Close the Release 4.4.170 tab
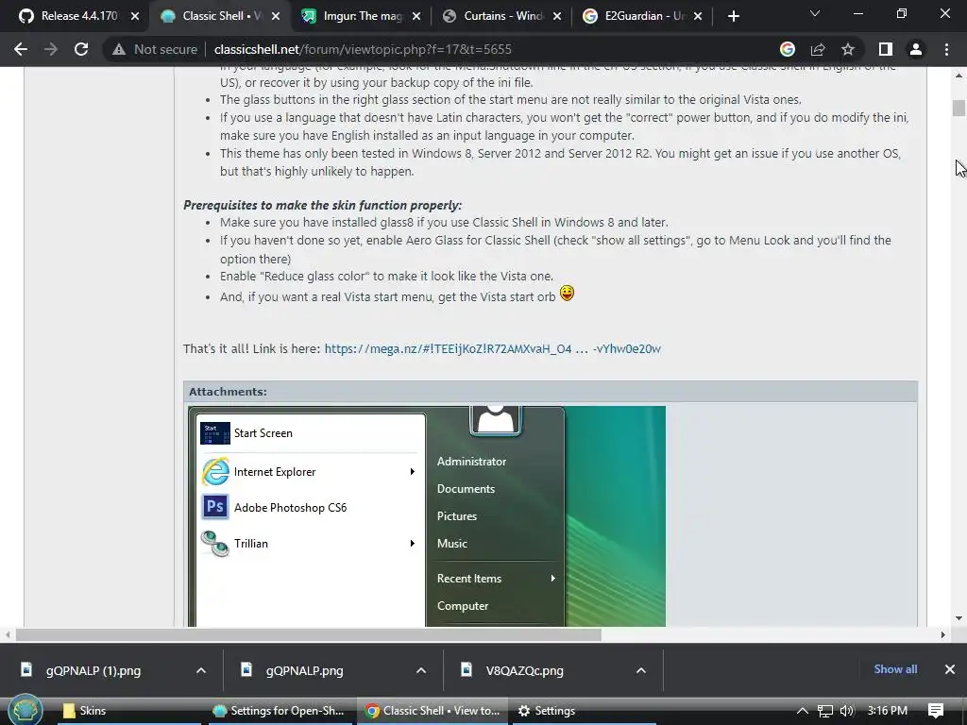 tap(135, 16)
